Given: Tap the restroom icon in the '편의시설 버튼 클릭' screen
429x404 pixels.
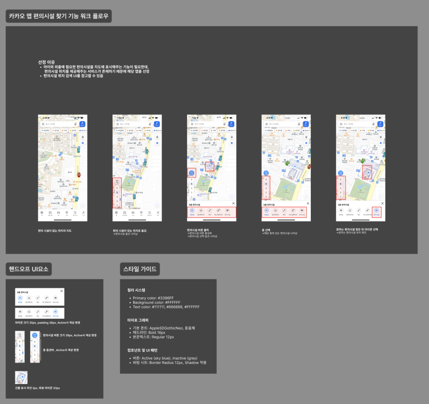Looking at the screenshot, I should [x=192, y=210].
